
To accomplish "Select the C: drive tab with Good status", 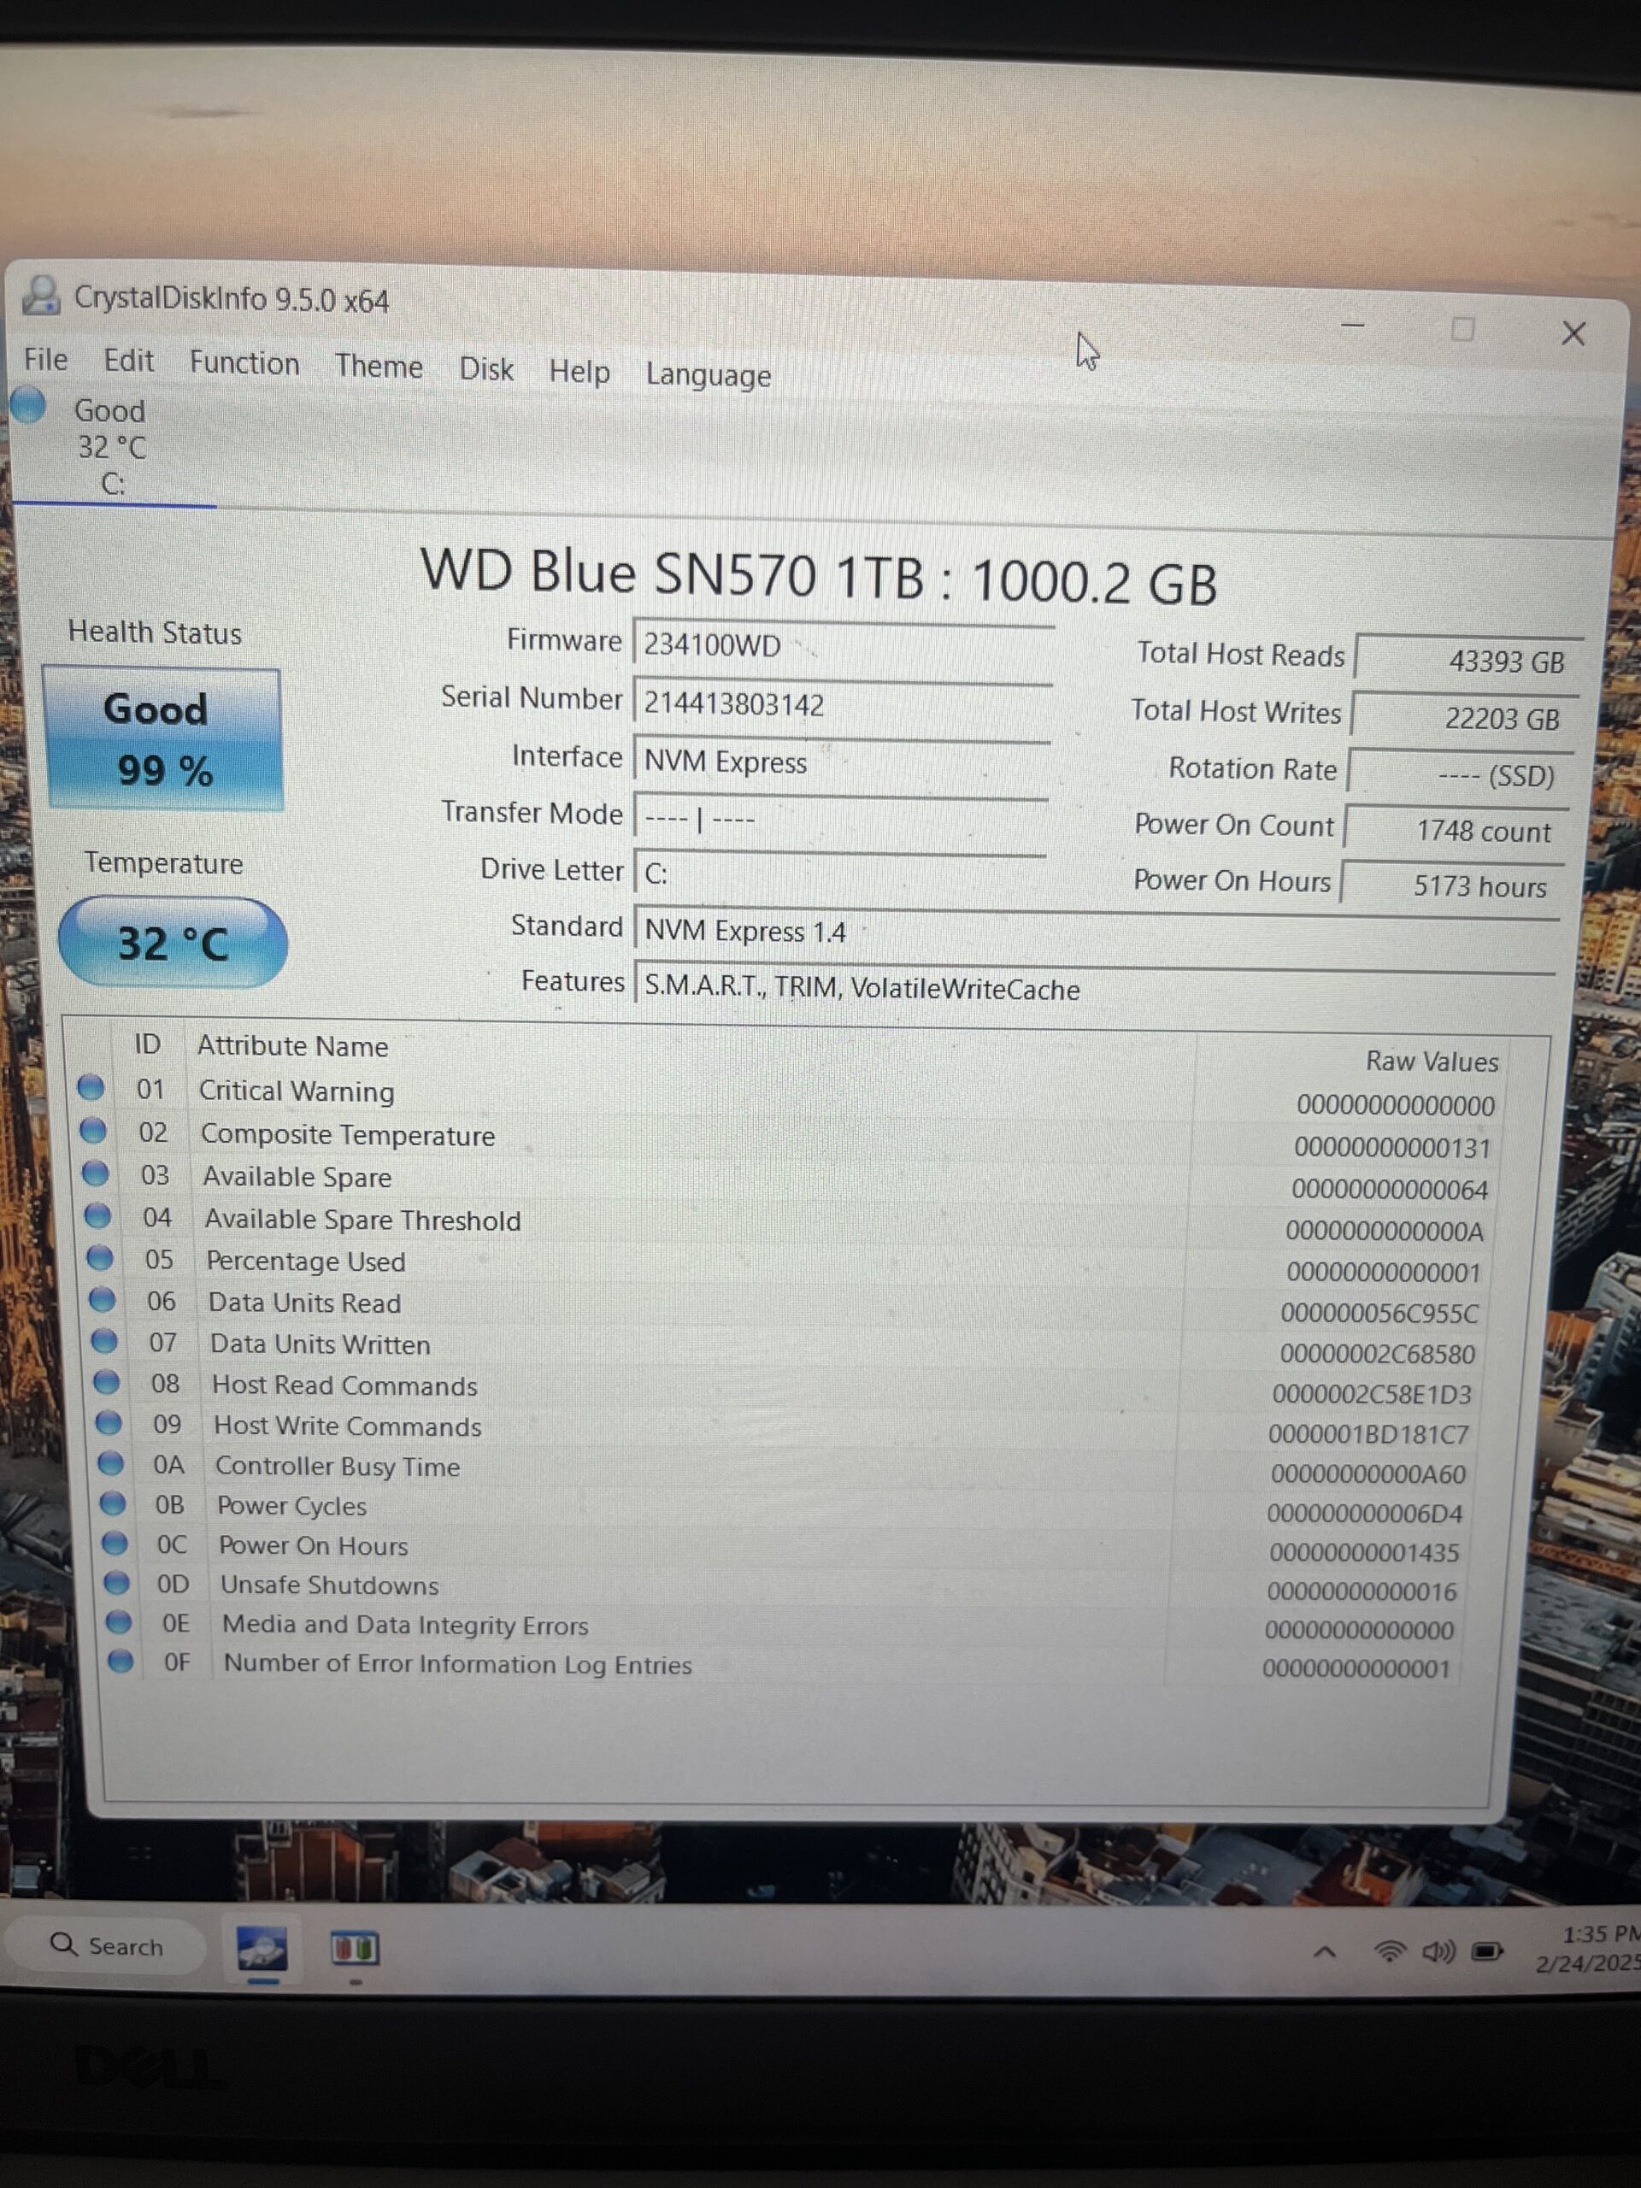I will point(111,447).
